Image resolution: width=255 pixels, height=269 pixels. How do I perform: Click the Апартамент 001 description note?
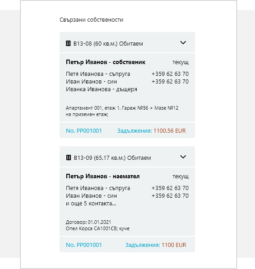pyautogui.click(x=122, y=111)
